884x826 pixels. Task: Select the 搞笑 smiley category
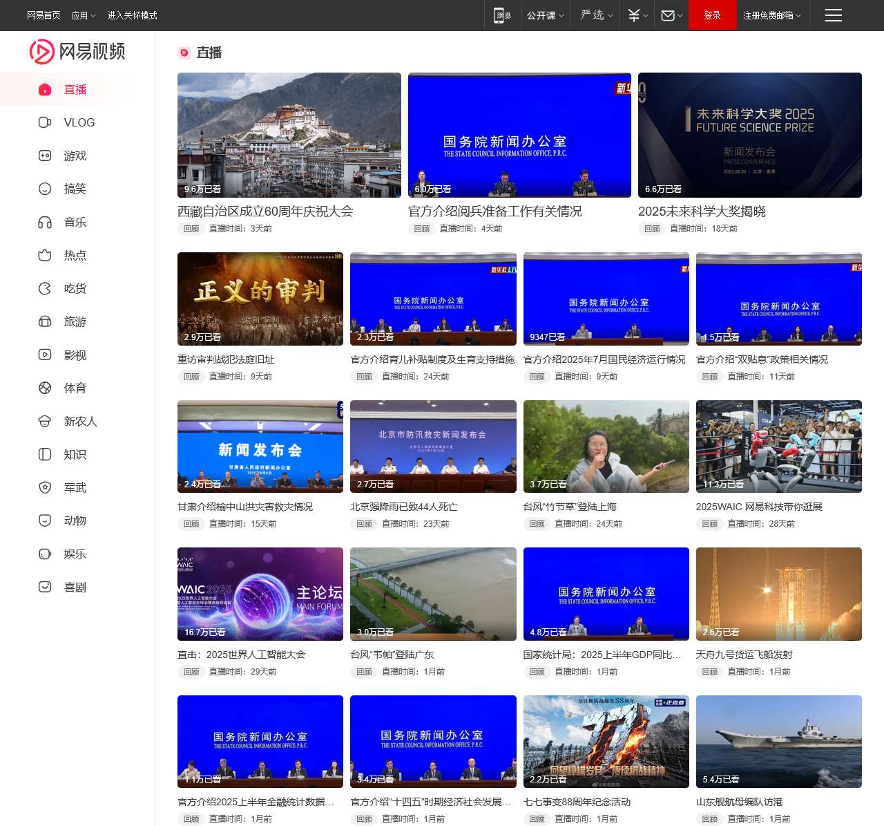point(75,189)
